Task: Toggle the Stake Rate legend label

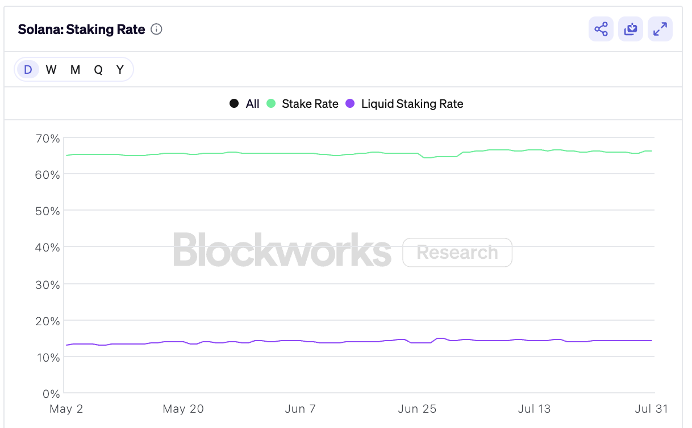Action: (x=310, y=104)
